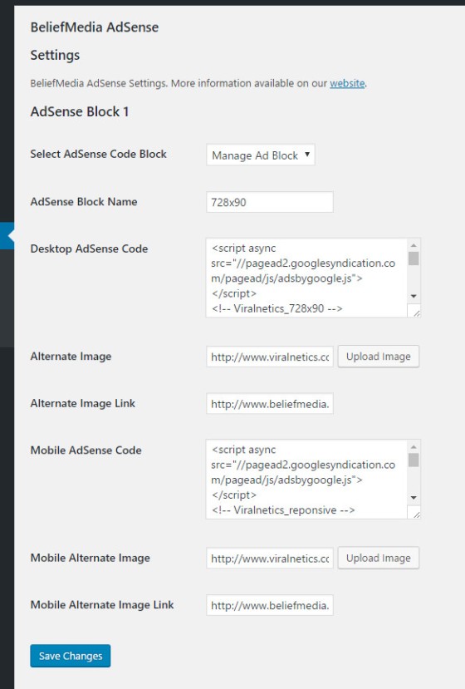Click Mobile AdSense Code scrollbar up arrow
Viewport: 465px width, 689px height.
point(414,447)
